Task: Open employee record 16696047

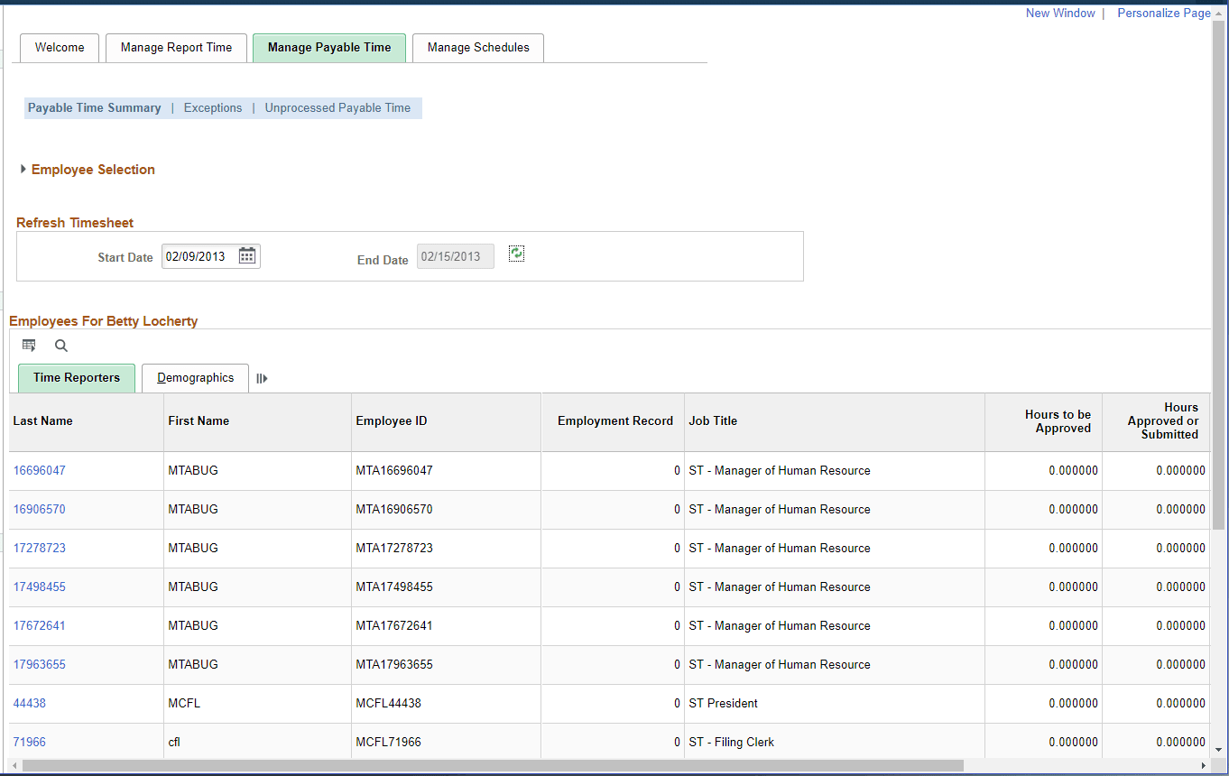Action: [40, 470]
